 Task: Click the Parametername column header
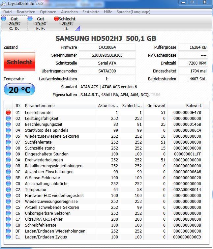(x=59, y=106)
